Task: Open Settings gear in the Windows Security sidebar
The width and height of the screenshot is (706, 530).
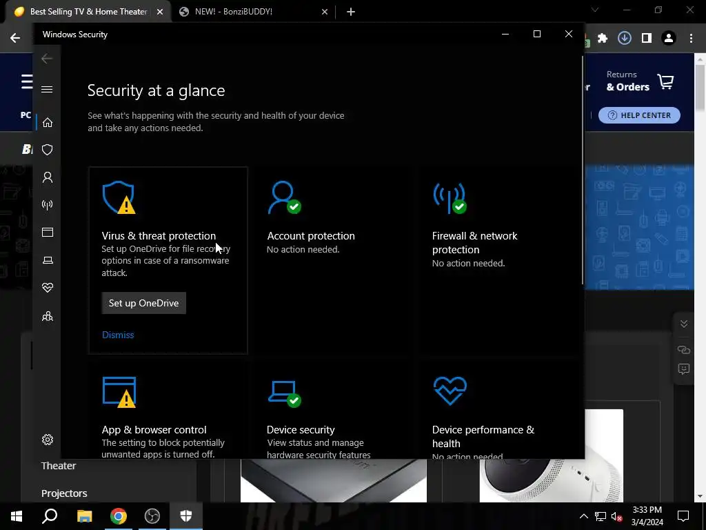Action: 48,440
